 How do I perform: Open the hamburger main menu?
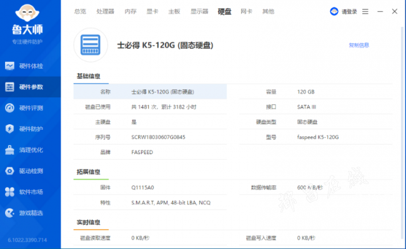coord(365,11)
